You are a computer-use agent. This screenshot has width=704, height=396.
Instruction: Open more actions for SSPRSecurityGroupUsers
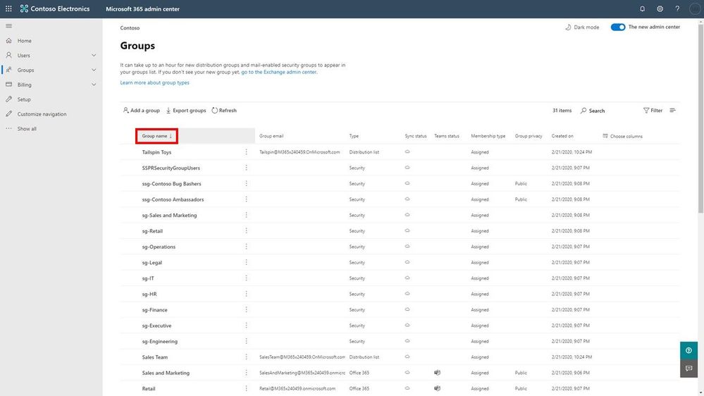[x=246, y=168]
